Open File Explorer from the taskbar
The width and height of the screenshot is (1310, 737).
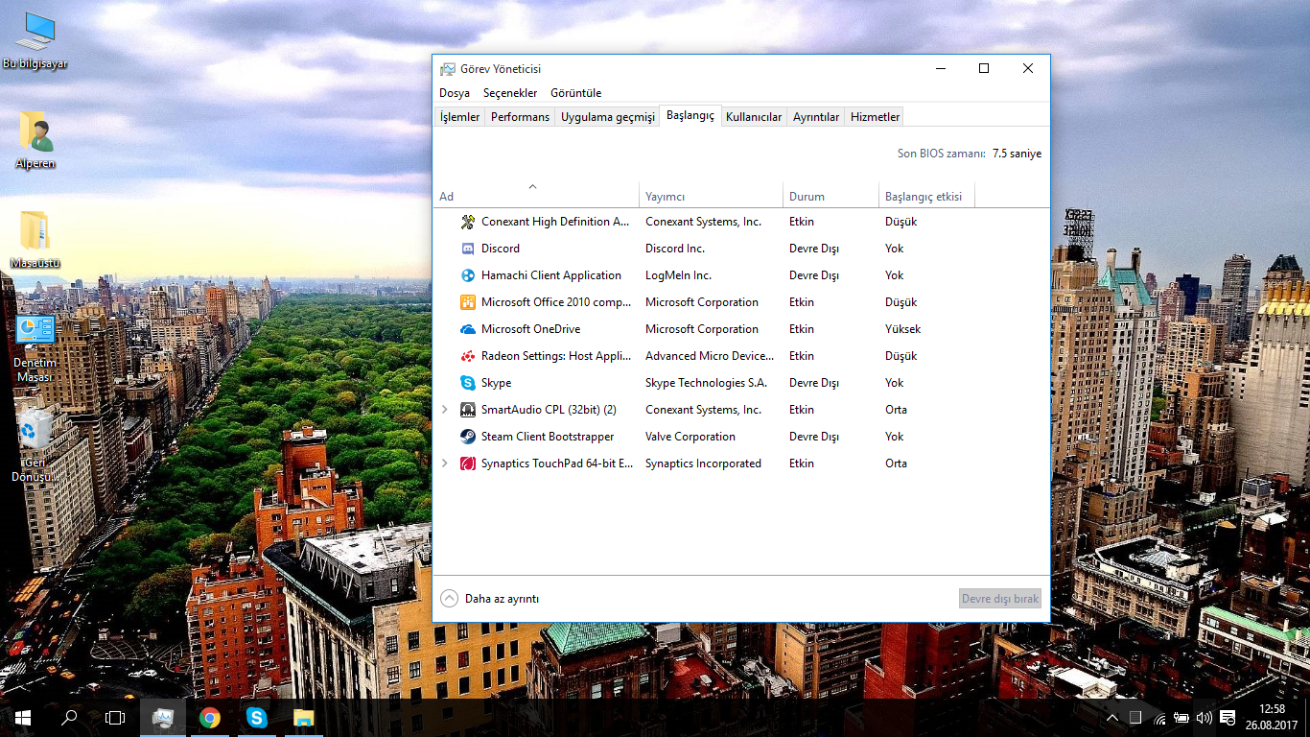click(303, 718)
